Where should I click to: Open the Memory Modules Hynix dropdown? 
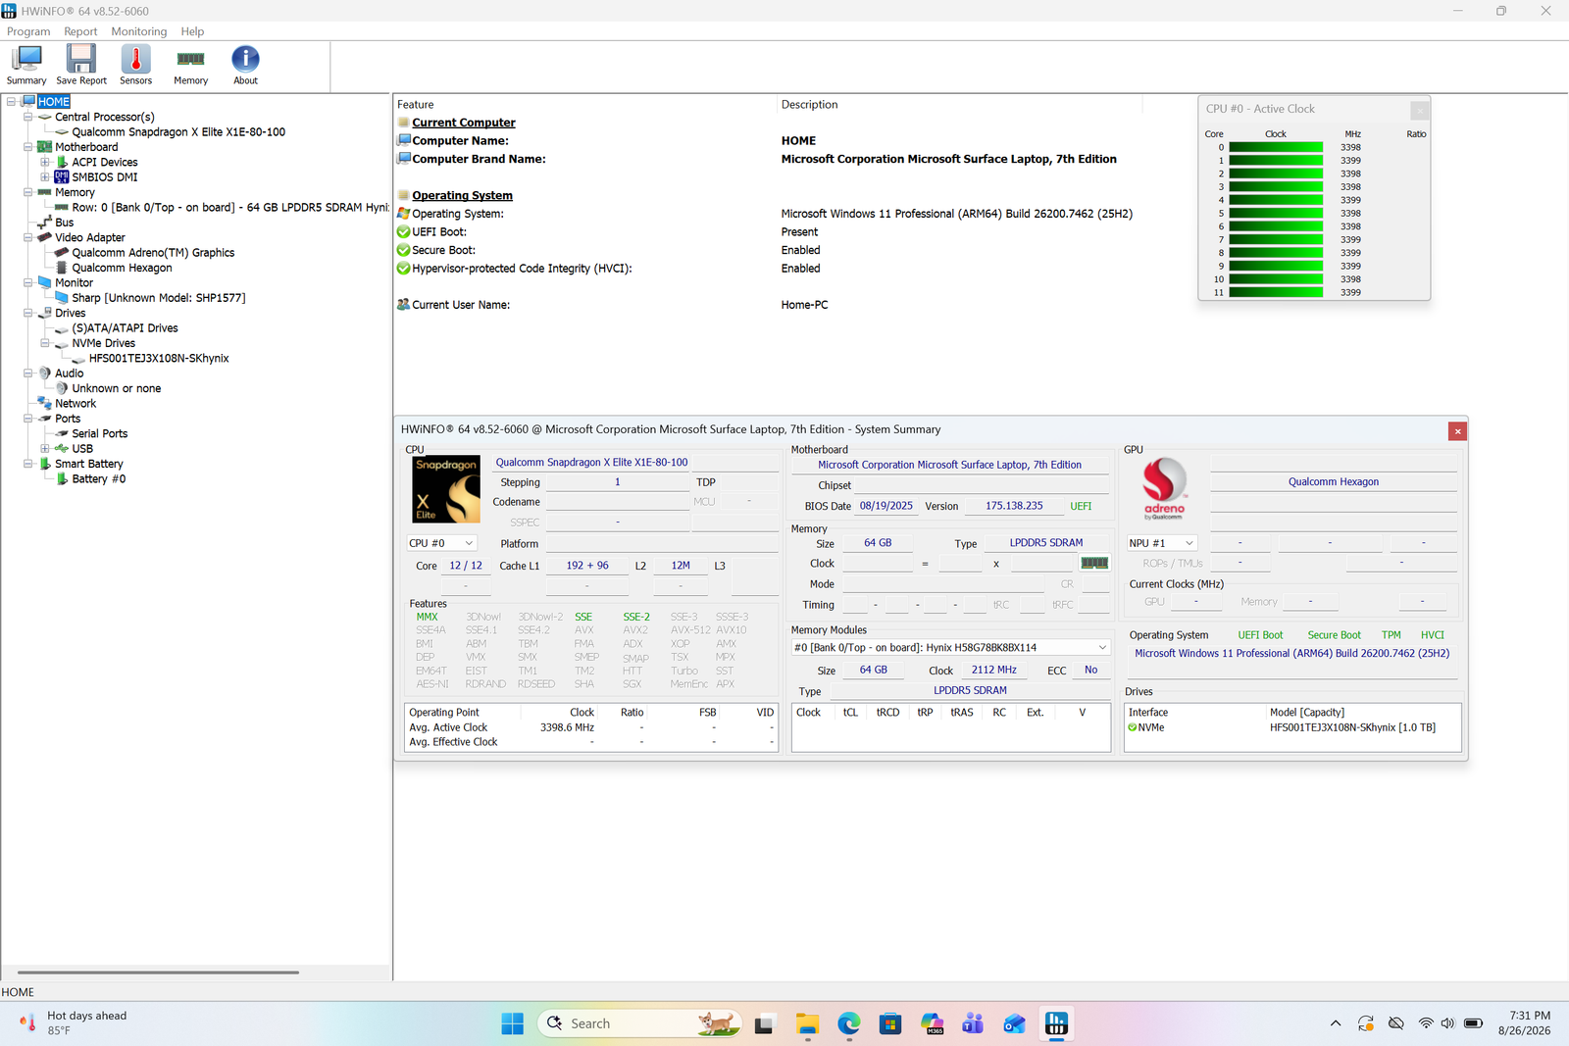point(950,648)
